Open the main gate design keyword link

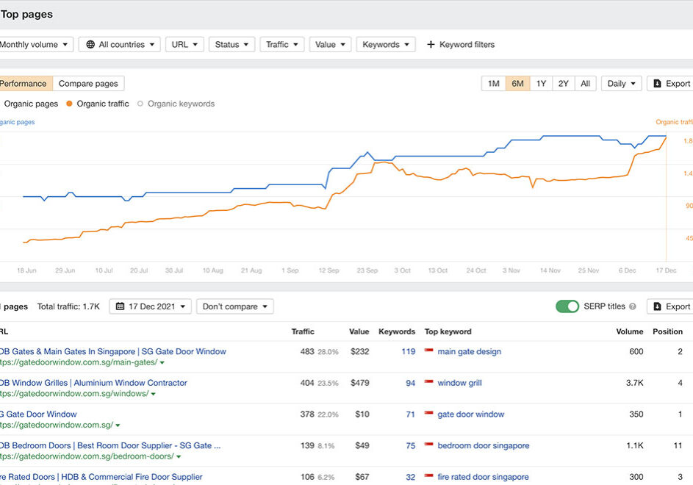(x=469, y=352)
